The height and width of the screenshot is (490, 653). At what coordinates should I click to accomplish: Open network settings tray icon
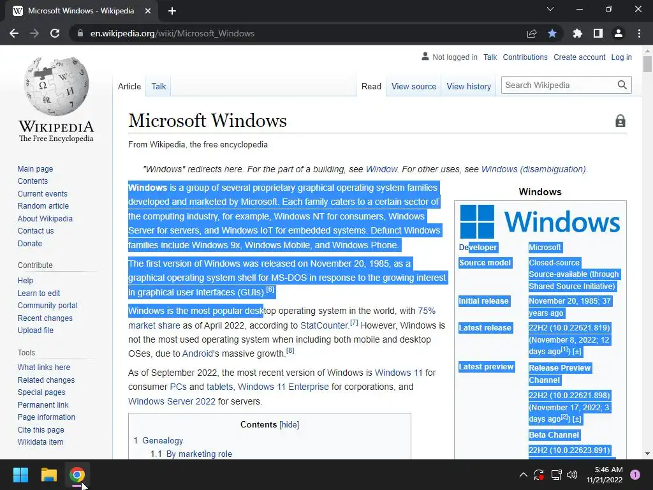coord(556,475)
